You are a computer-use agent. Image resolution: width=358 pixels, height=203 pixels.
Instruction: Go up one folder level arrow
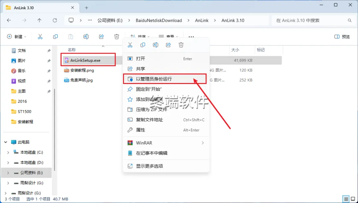(39, 20)
